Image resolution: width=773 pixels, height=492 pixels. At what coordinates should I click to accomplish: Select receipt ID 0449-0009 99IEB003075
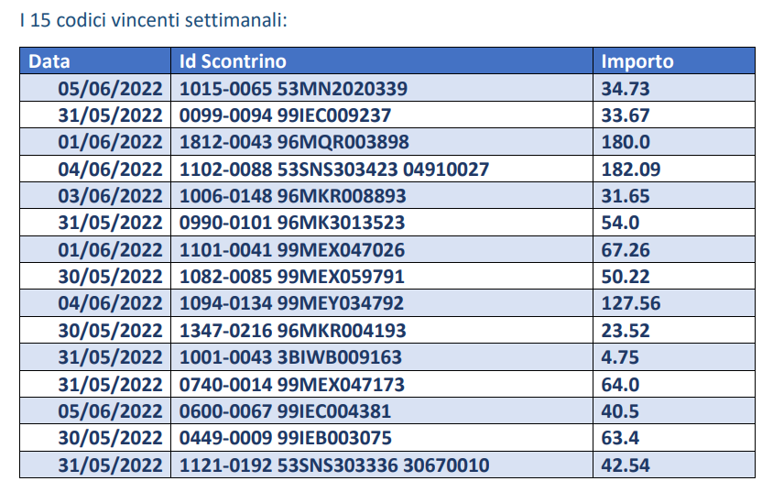(x=286, y=438)
